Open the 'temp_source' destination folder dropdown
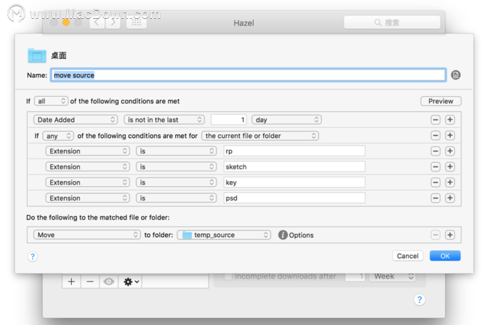The height and width of the screenshot is (325, 492). tap(224, 235)
